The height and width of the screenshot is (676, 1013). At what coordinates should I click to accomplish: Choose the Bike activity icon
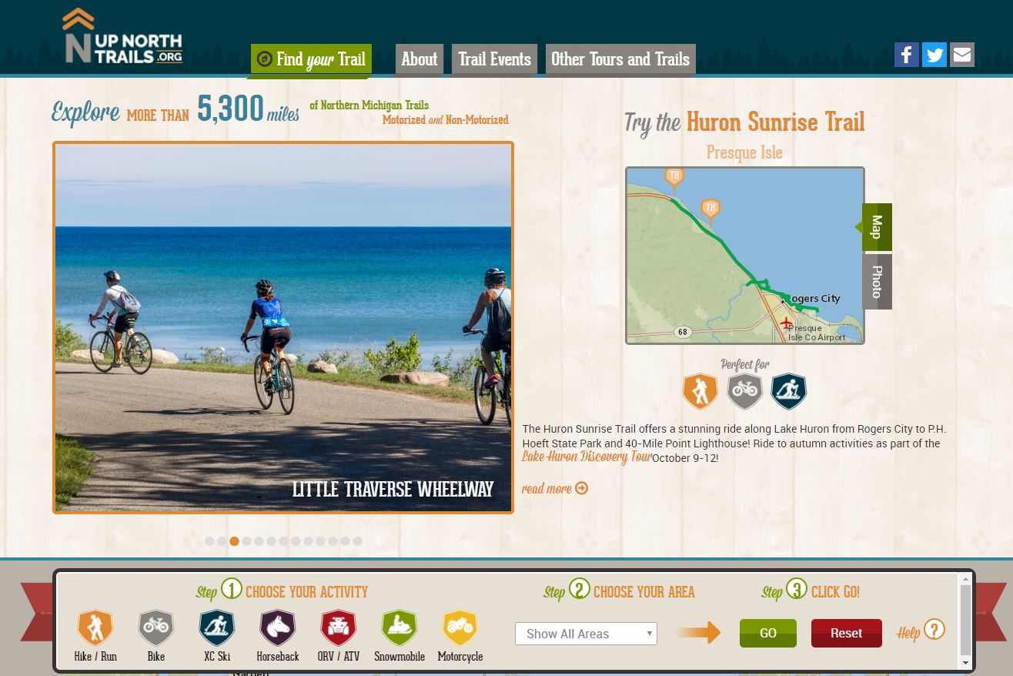(155, 627)
